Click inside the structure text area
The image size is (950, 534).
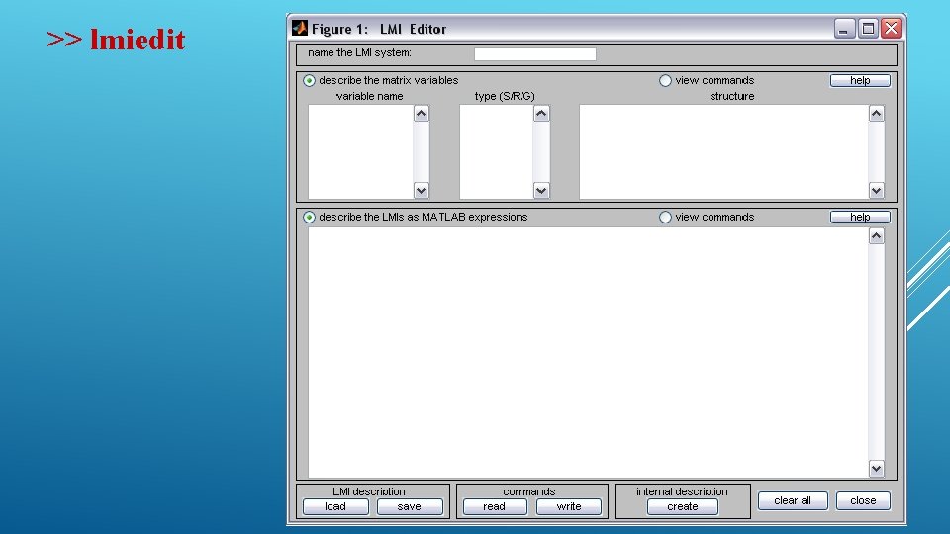tap(724, 151)
